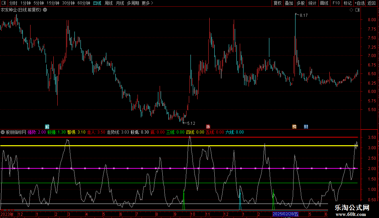This screenshot has height=218, width=379.
Task: Toggle the right side panel icon
Action: [x=358, y=10]
